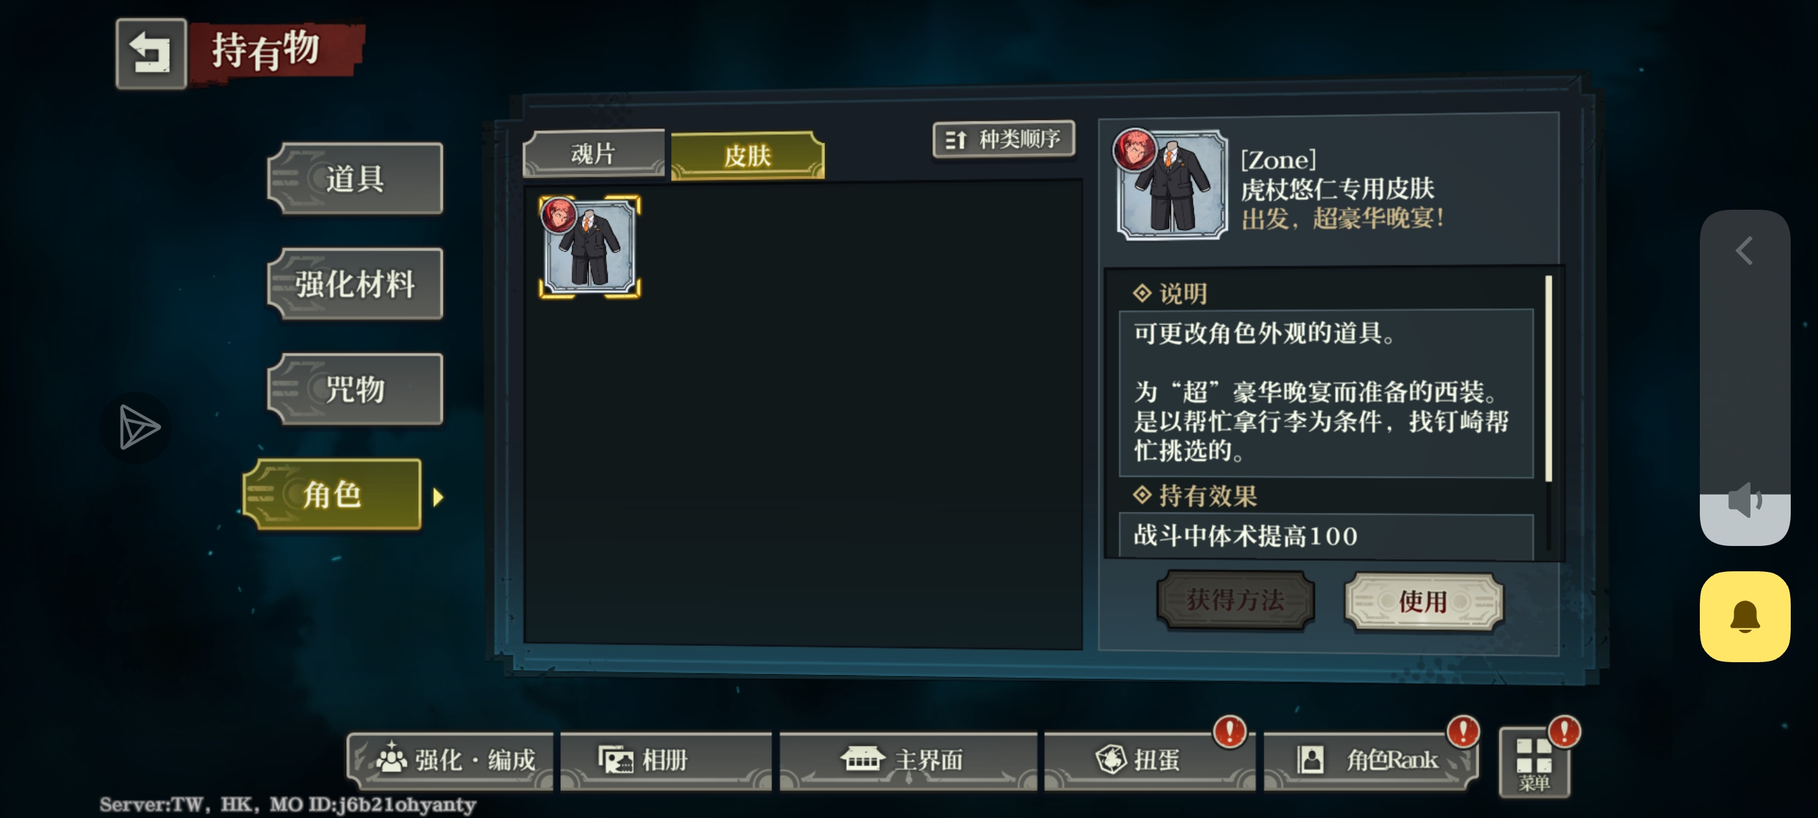Screen dimensions: 1818x818
Task: Click the description panel scrollbar
Action: pyautogui.click(x=1548, y=379)
